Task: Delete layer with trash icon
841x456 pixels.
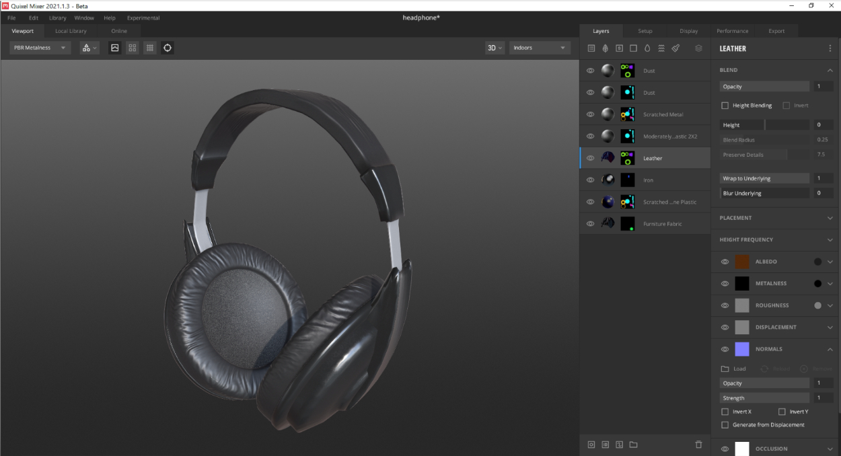Action: (698, 445)
